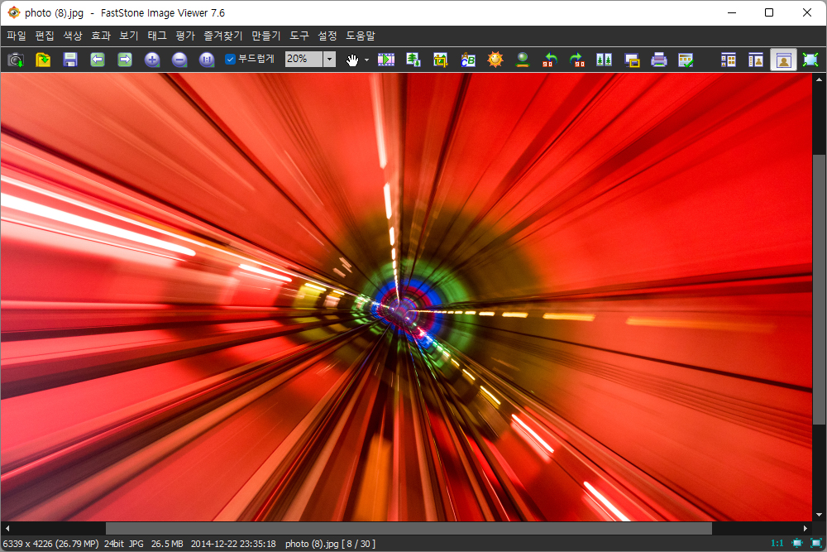The image size is (827, 552).
Task: Open the 색상 menu
Action: [x=73, y=36]
